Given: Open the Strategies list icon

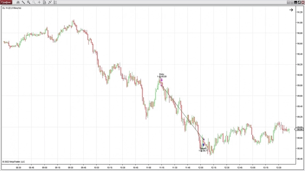Looking at the screenshot, I should 55,2.
